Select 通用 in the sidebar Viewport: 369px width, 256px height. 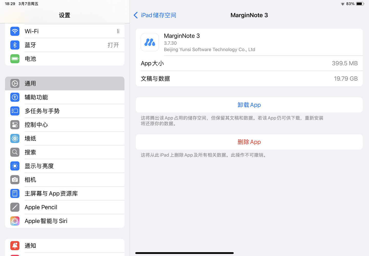(x=65, y=83)
